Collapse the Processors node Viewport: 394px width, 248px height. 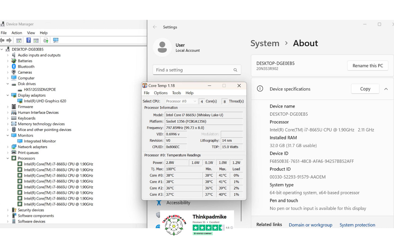pos(8,158)
